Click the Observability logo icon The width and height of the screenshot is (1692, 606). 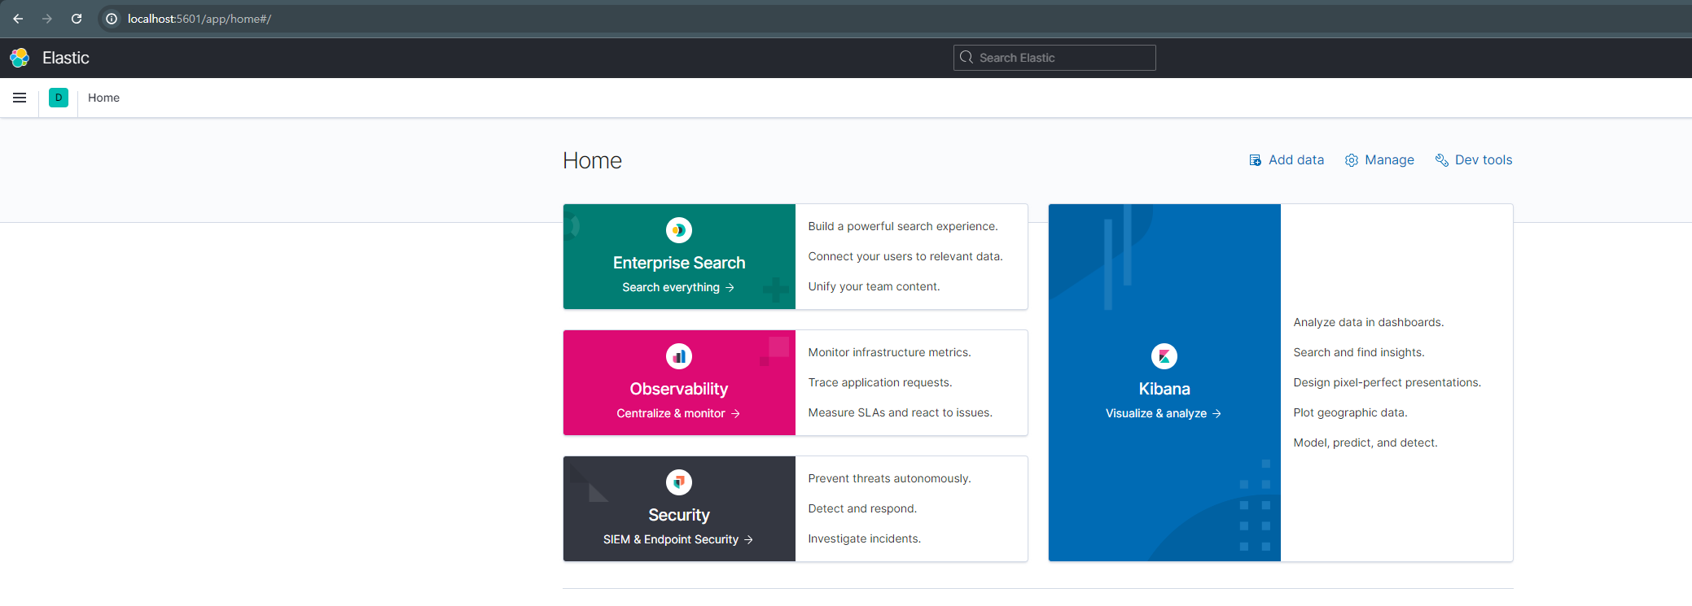[679, 356]
